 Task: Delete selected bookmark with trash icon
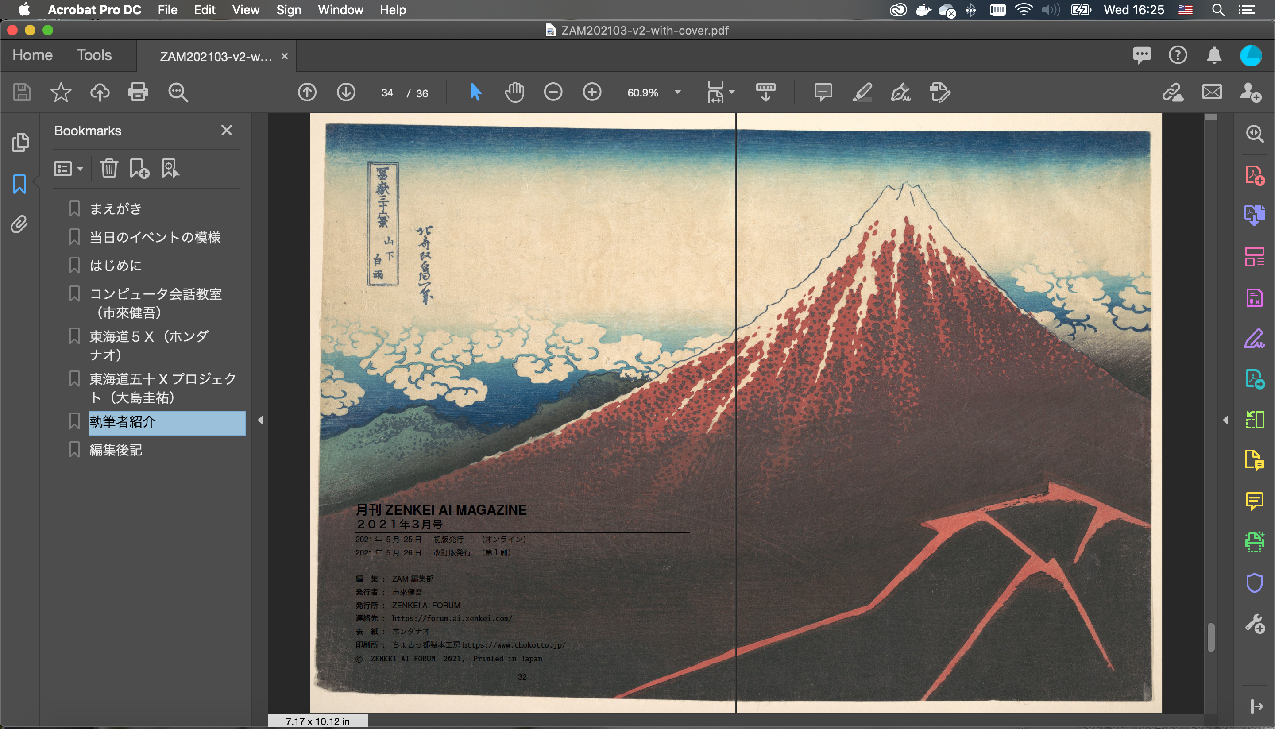tap(108, 169)
